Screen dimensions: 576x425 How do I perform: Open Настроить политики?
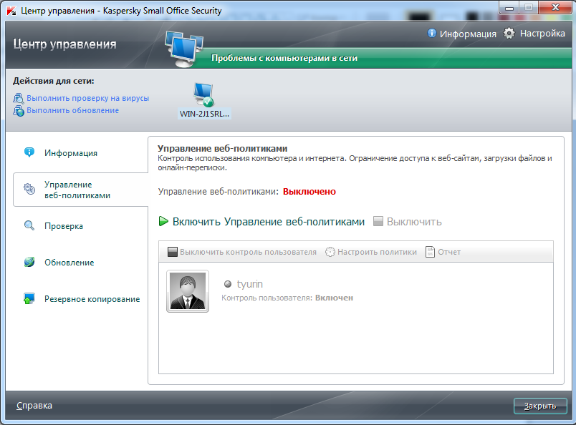(x=377, y=252)
